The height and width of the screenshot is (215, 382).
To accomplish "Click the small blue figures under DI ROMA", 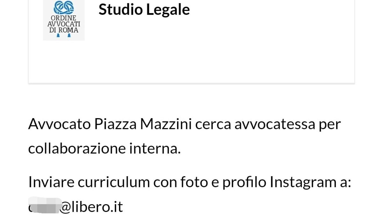I will coord(64,36).
